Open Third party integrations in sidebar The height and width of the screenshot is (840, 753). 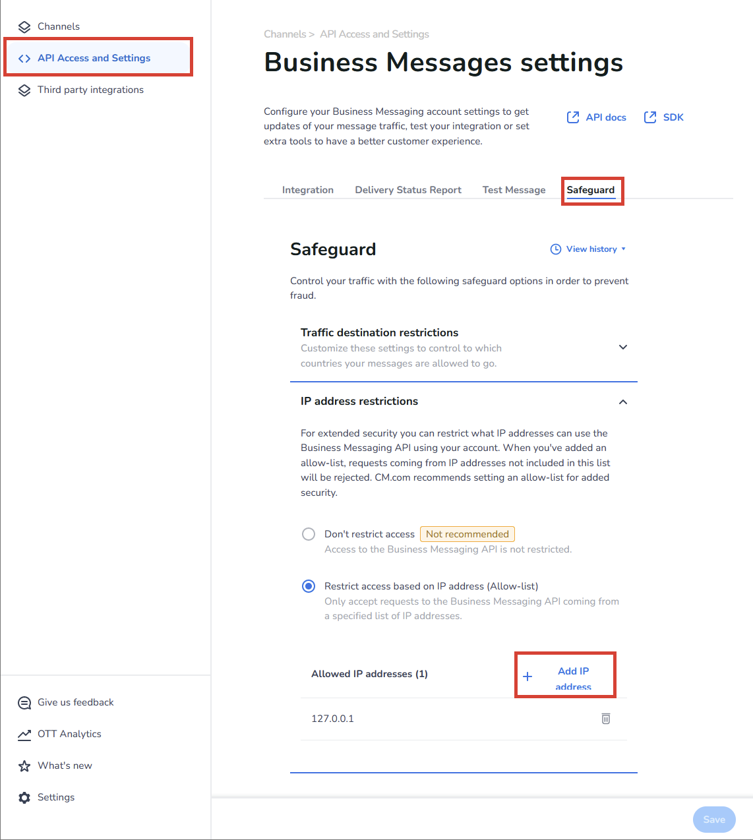coord(90,90)
